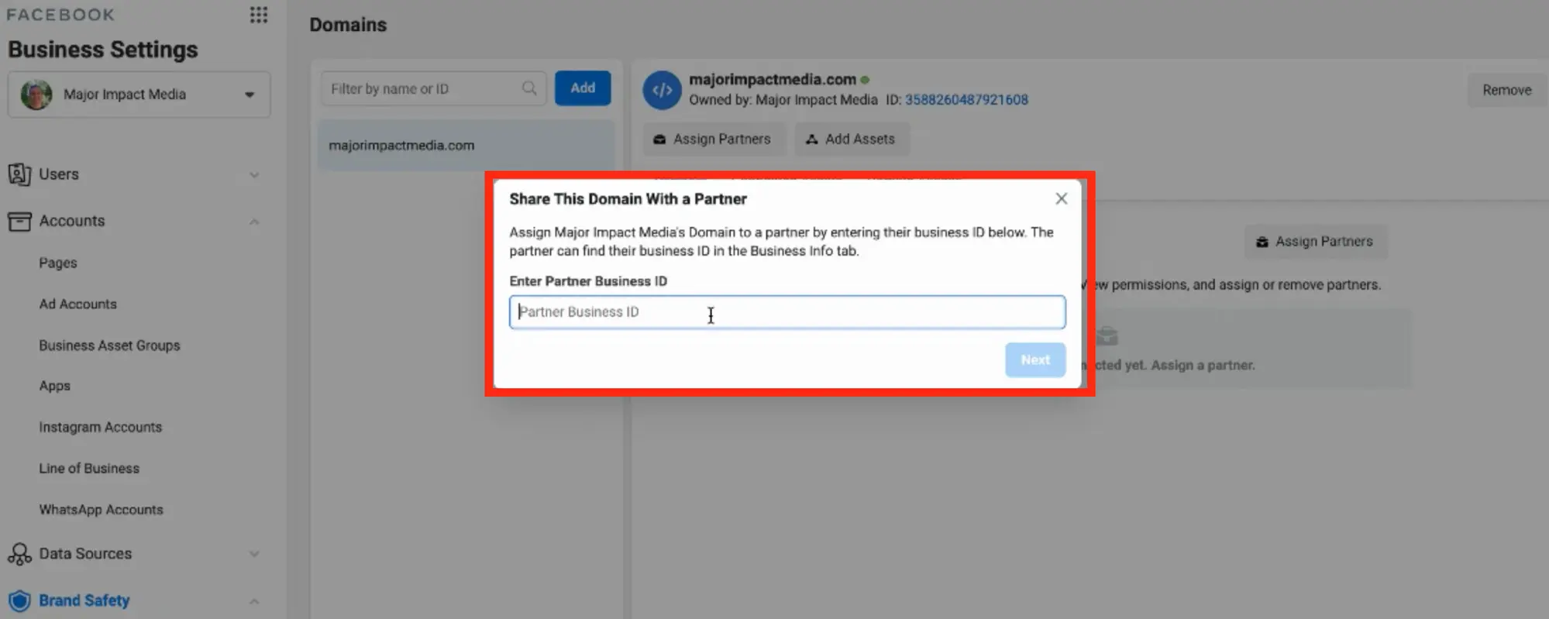Click the domain ID 3588260487921608 link
Screen dimensions: 1549x619
click(966, 100)
